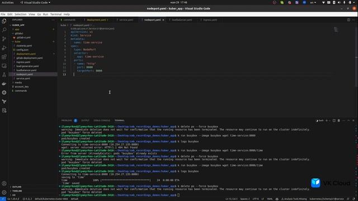The width and height of the screenshot is (358, 201).
Task: Collapse the kube folder
Action: coord(18,41)
